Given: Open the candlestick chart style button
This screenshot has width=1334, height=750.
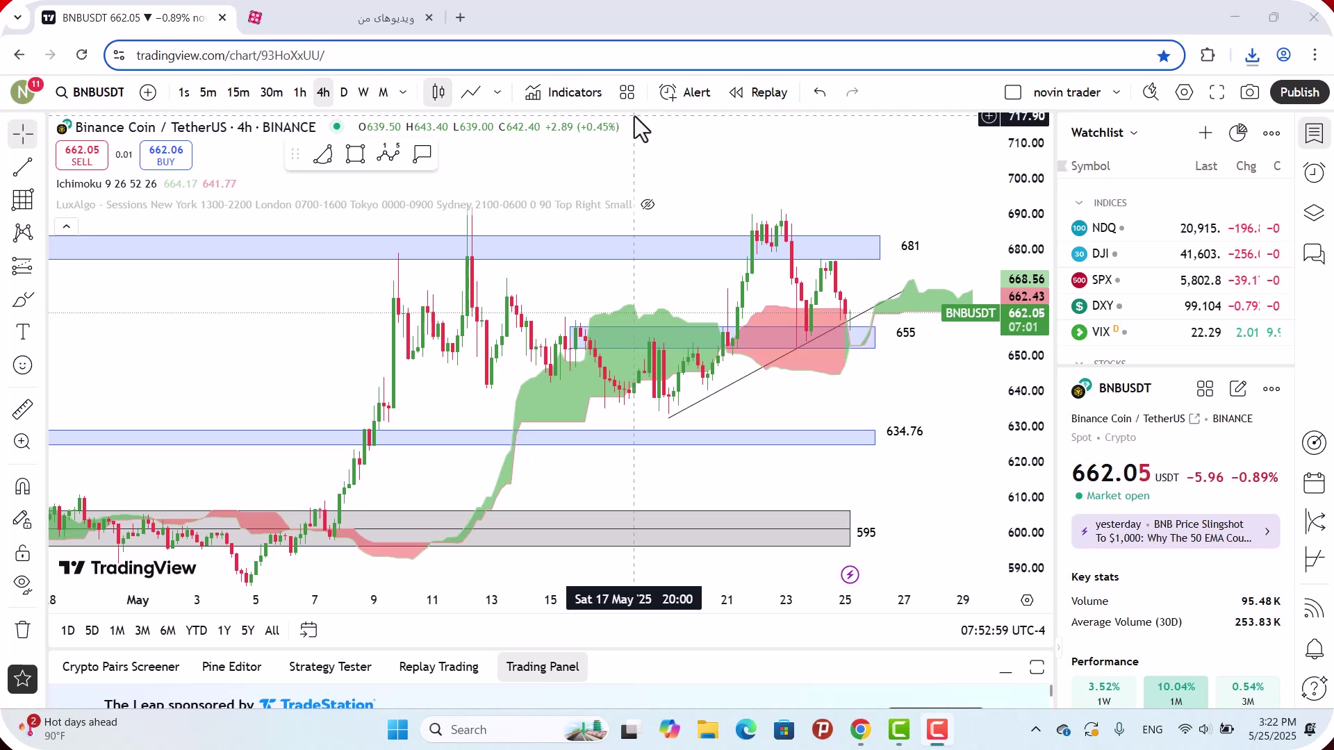Looking at the screenshot, I should point(438,92).
